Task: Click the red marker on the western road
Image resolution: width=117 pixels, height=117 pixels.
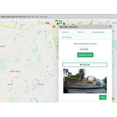Action: click(18, 34)
